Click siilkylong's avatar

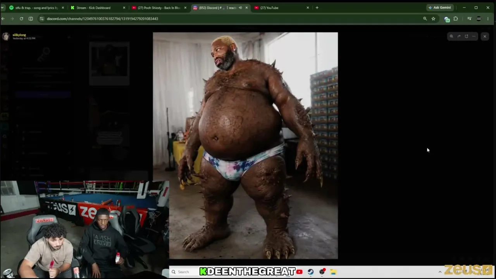pyautogui.click(x=6, y=36)
